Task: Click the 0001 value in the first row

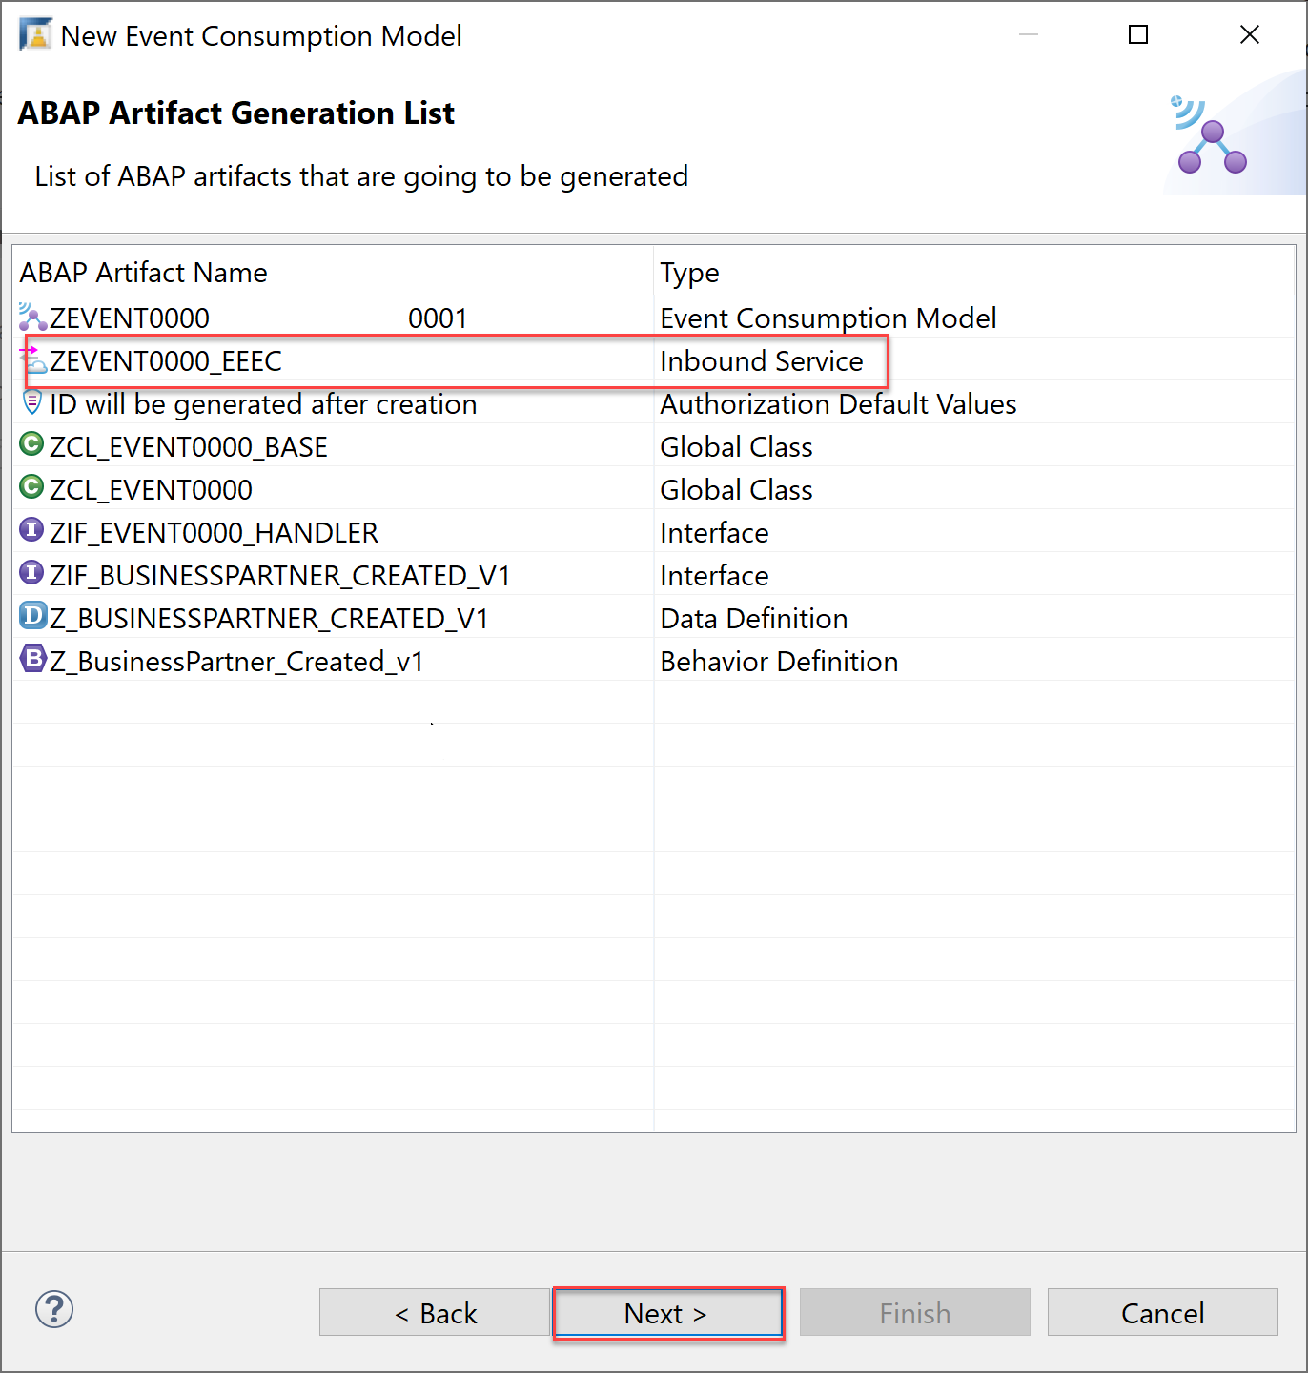Action: tap(438, 318)
